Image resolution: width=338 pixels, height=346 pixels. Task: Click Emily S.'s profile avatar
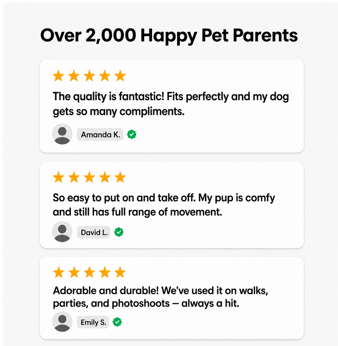(62, 322)
